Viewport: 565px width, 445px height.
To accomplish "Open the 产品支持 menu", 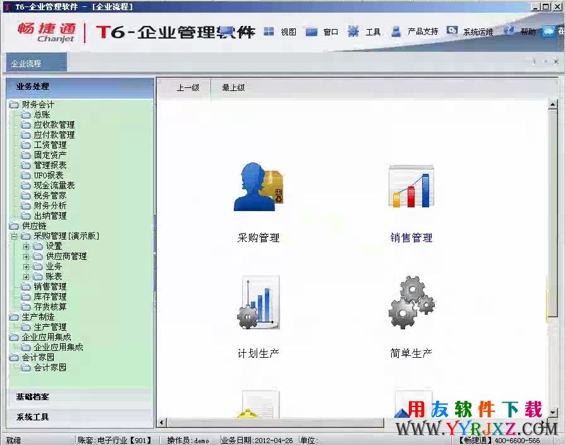I will [x=423, y=32].
